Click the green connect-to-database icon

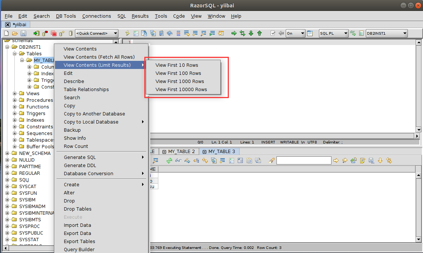(x=37, y=33)
